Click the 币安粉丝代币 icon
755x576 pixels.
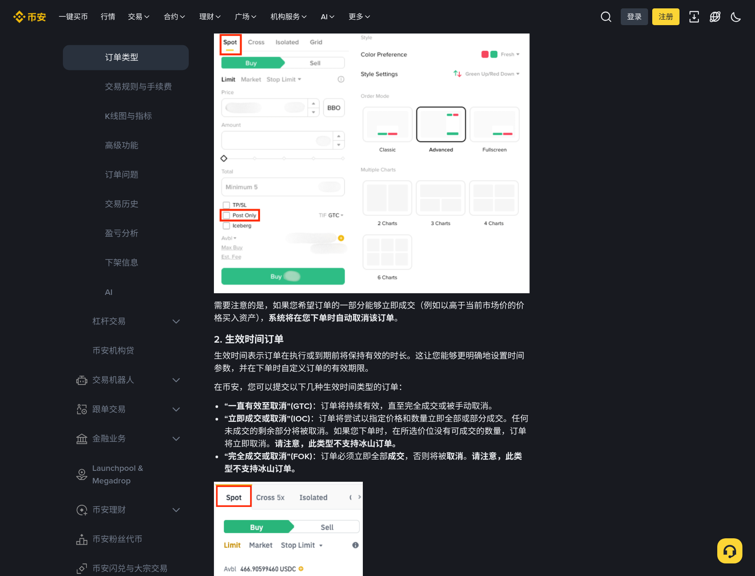82,539
